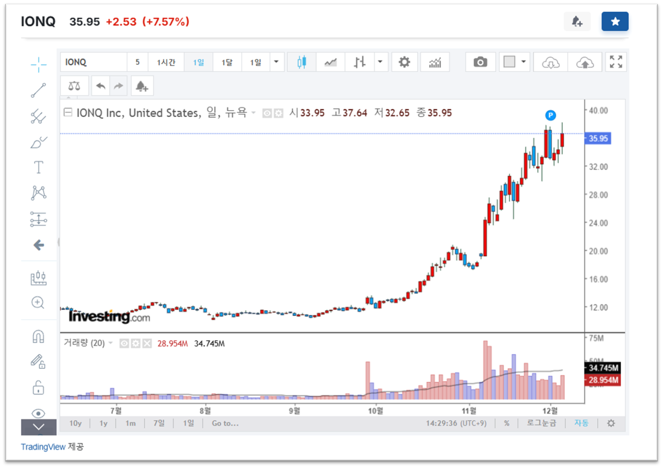The height and width of the screenshot is (468, 663).
Task: Open bottom bar chart settings gear
Action: coord(611,423)
